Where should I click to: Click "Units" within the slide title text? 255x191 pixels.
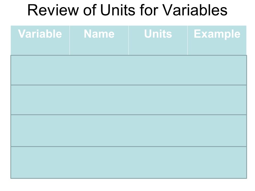(118, 10)
